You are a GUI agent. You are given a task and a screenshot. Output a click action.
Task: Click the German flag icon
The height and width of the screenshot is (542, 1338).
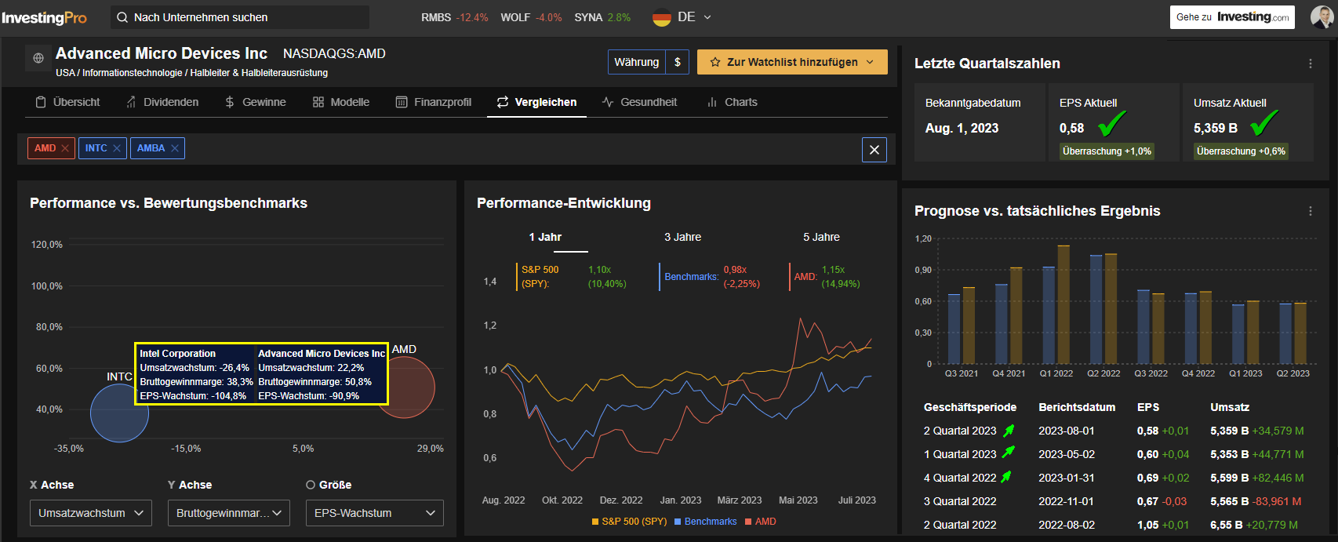(x=662, y=17)
